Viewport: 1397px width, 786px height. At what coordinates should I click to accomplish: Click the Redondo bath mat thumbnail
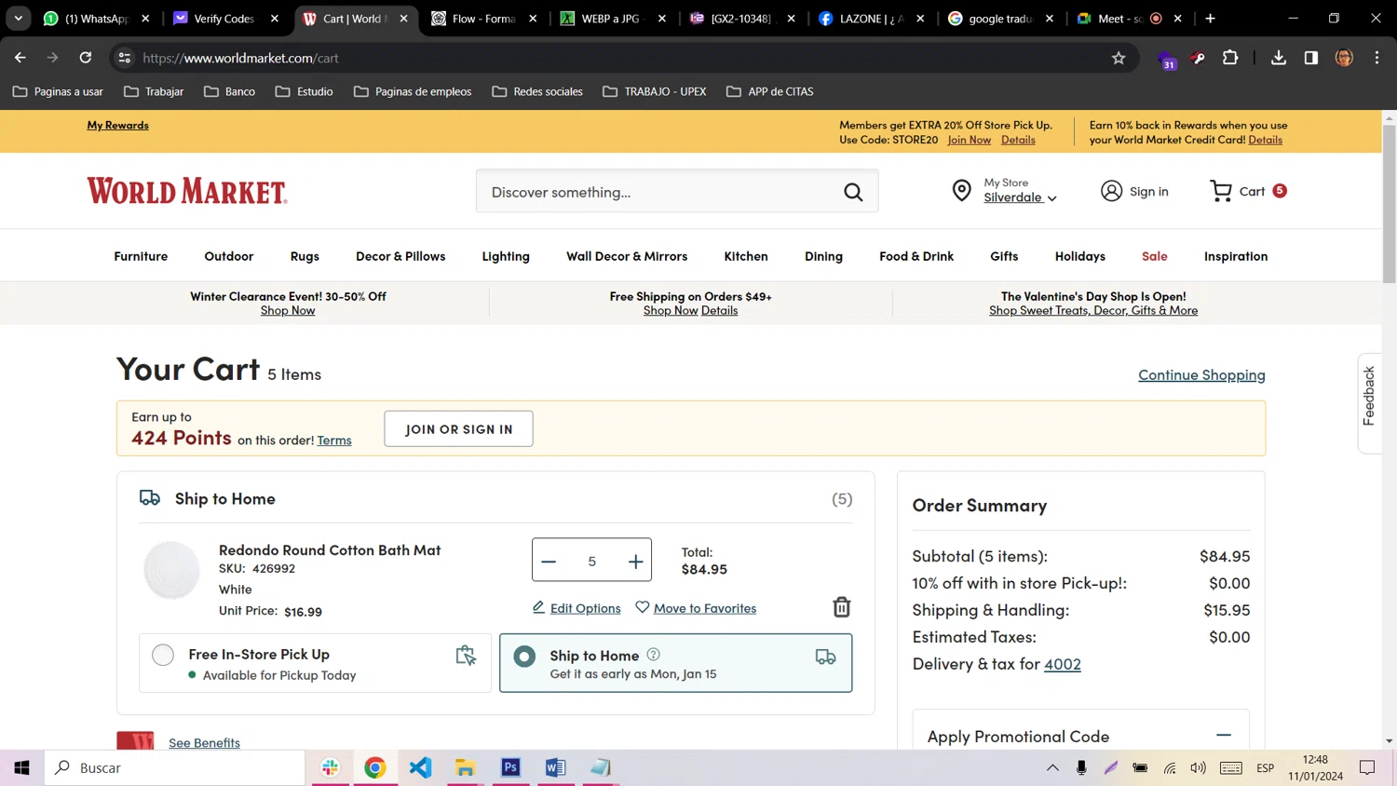pos(171,569)
